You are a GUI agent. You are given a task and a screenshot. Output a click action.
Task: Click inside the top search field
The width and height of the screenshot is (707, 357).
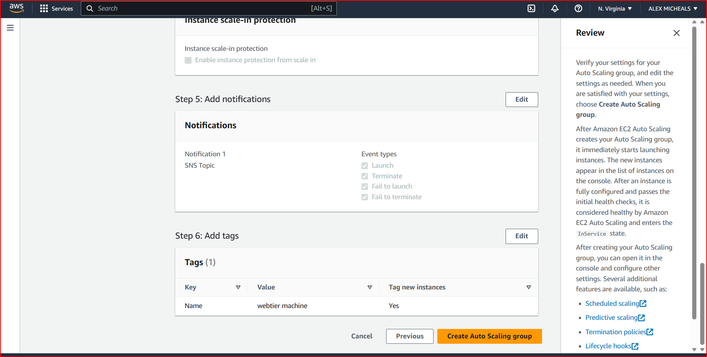pyautogui.click(x=209, y=8)
